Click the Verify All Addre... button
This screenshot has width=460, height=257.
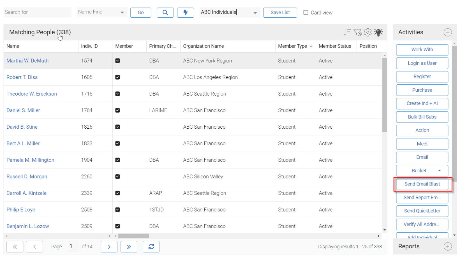point(422,224)
